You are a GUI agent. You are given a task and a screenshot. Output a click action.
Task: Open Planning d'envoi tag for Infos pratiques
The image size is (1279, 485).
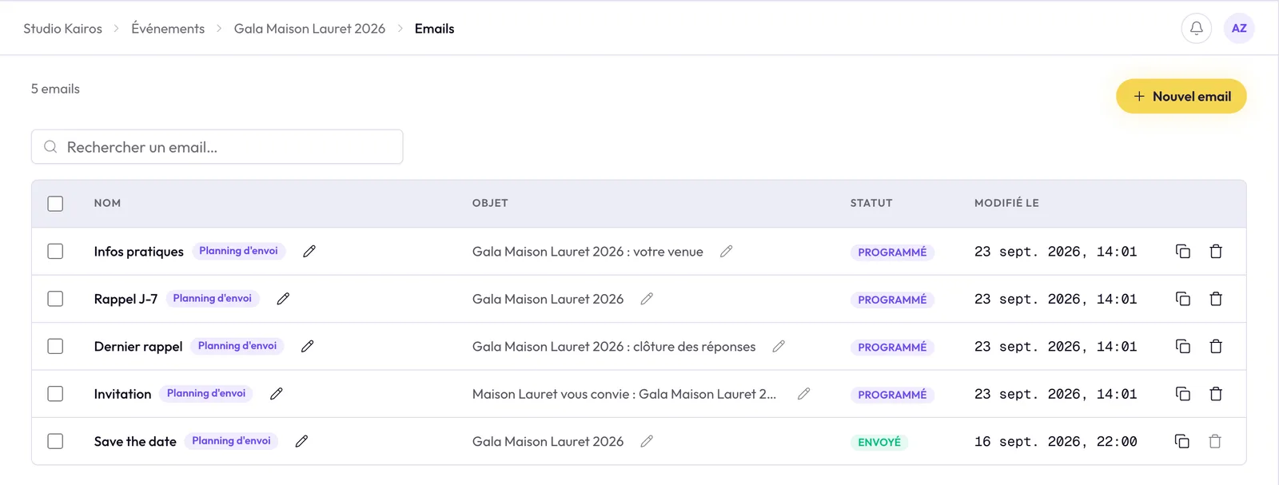(x=238, y=251)
